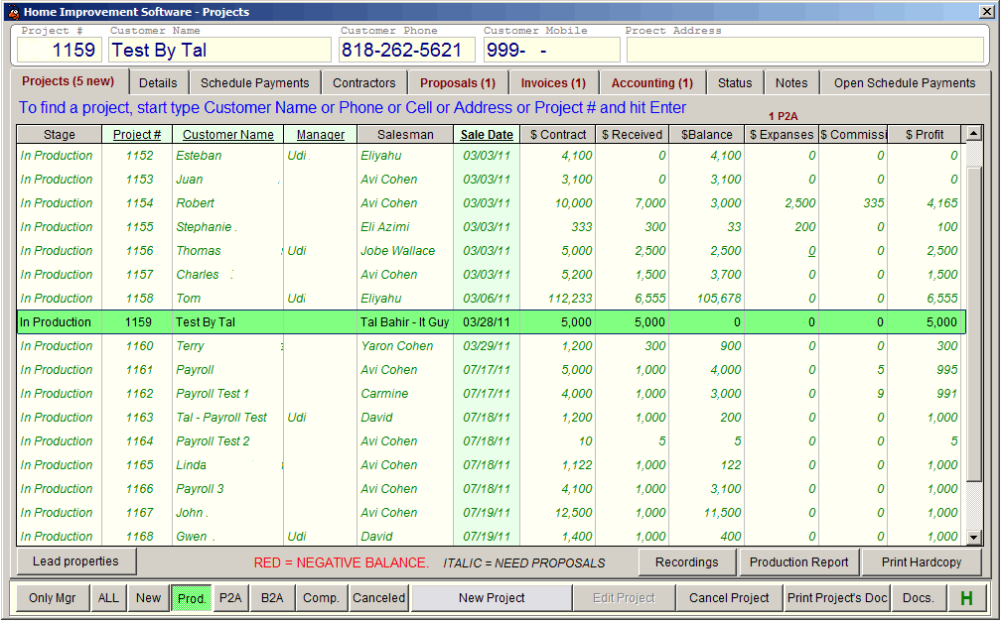Select project row 1152 Esteban
Viewport: 1002px width, 622px height.
[491, 155]
